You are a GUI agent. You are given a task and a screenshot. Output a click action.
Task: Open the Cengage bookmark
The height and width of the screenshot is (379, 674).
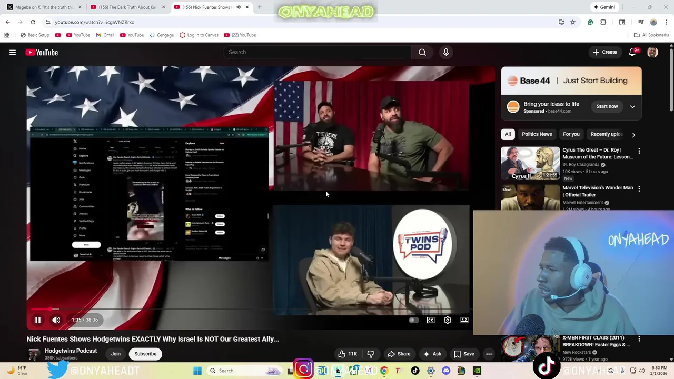click(162, 35)
